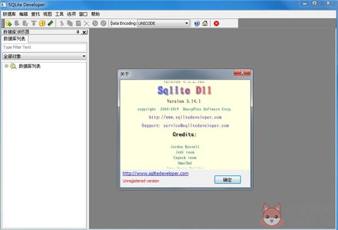
Task: Open the 视图 menu
Action: (x=47, y=14)
